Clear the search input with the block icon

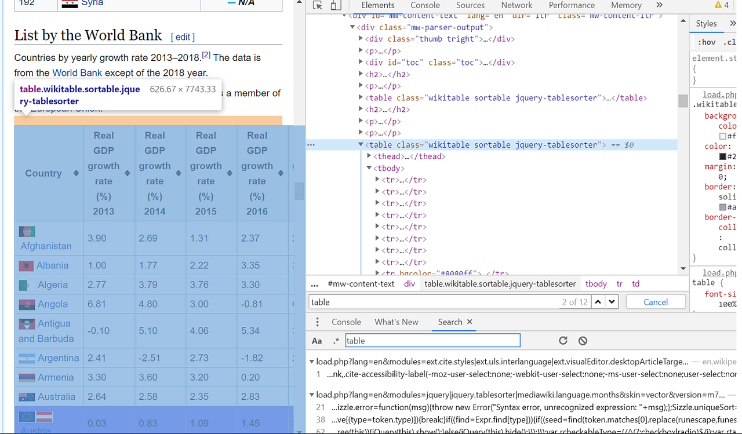(x=582, y=341)
